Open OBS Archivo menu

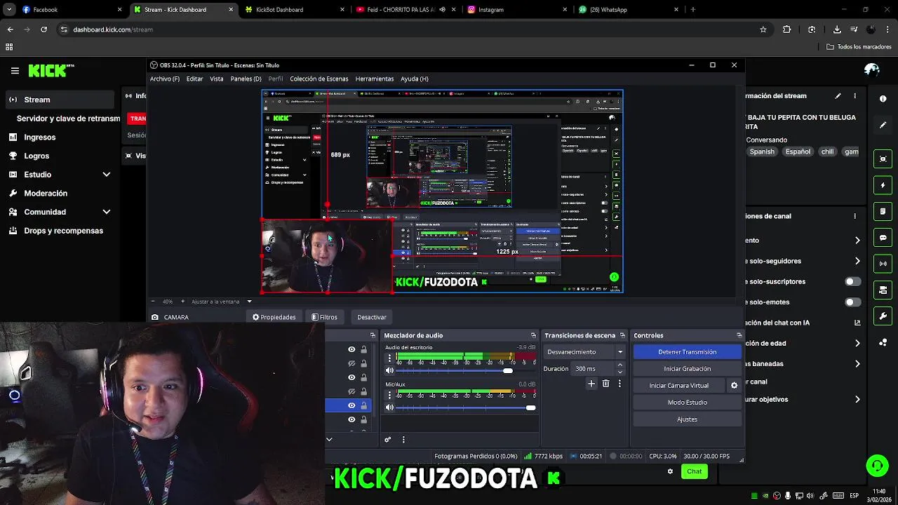point(165,79)
